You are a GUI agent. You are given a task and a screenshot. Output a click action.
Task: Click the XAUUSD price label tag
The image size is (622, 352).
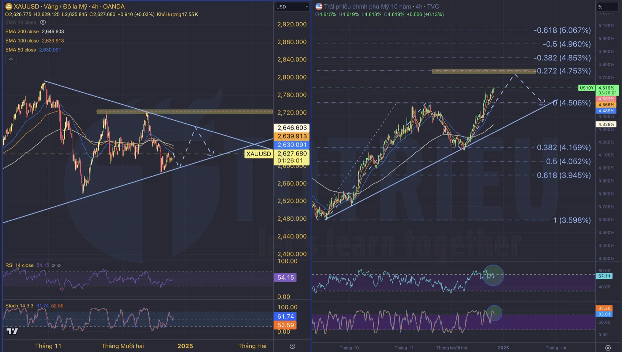pos(259,154)
